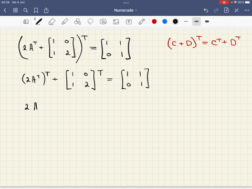The image size is (252, 189).
Task: Select the Text box tool
Action: (129, 22)
